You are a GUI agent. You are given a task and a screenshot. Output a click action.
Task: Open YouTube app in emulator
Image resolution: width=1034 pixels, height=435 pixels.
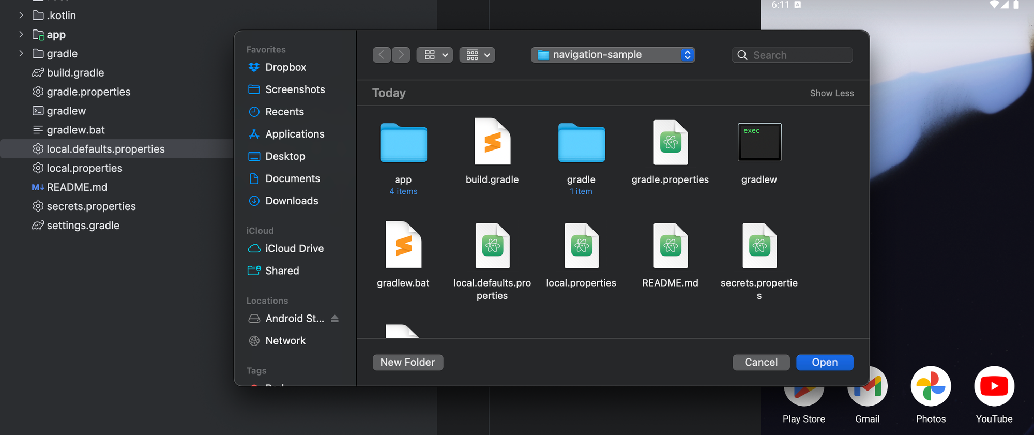tap(994, 396)
